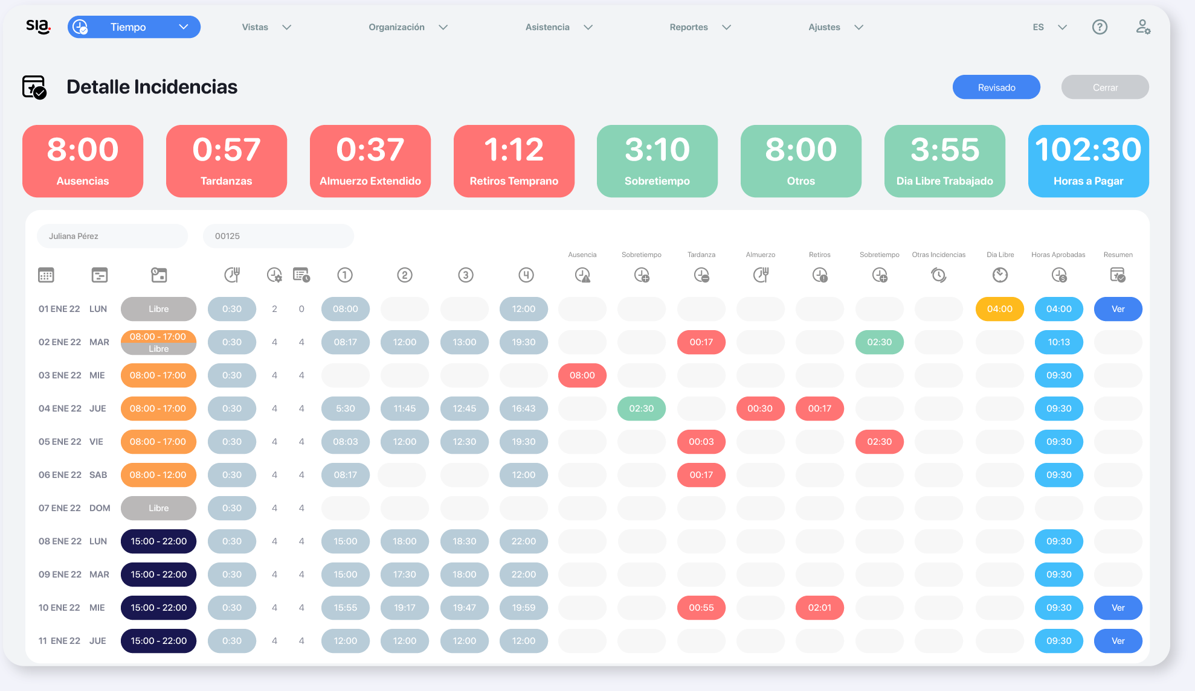Image resolution: width=1195 pixels, height=691 pixels.
Task: Click the Juliana Pérez name field
Action: click(112, 236)
